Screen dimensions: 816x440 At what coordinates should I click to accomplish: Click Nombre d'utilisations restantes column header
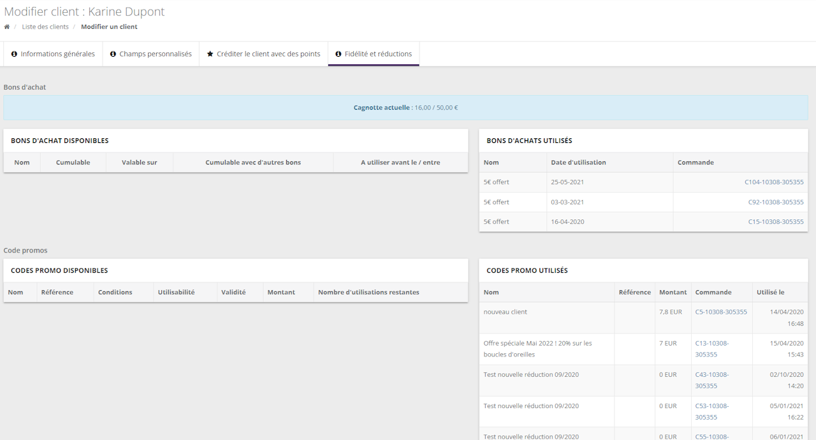tap(368, 292)
